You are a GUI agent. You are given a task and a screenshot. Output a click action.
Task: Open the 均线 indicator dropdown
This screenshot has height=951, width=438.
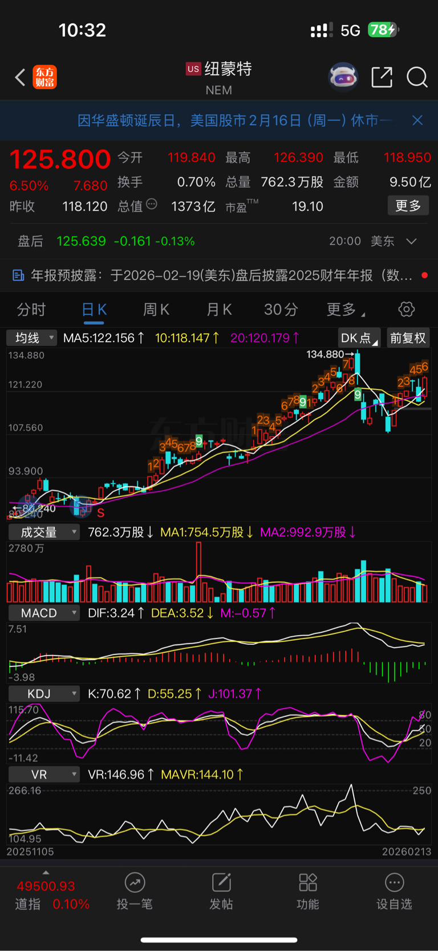tap(31, 338)
